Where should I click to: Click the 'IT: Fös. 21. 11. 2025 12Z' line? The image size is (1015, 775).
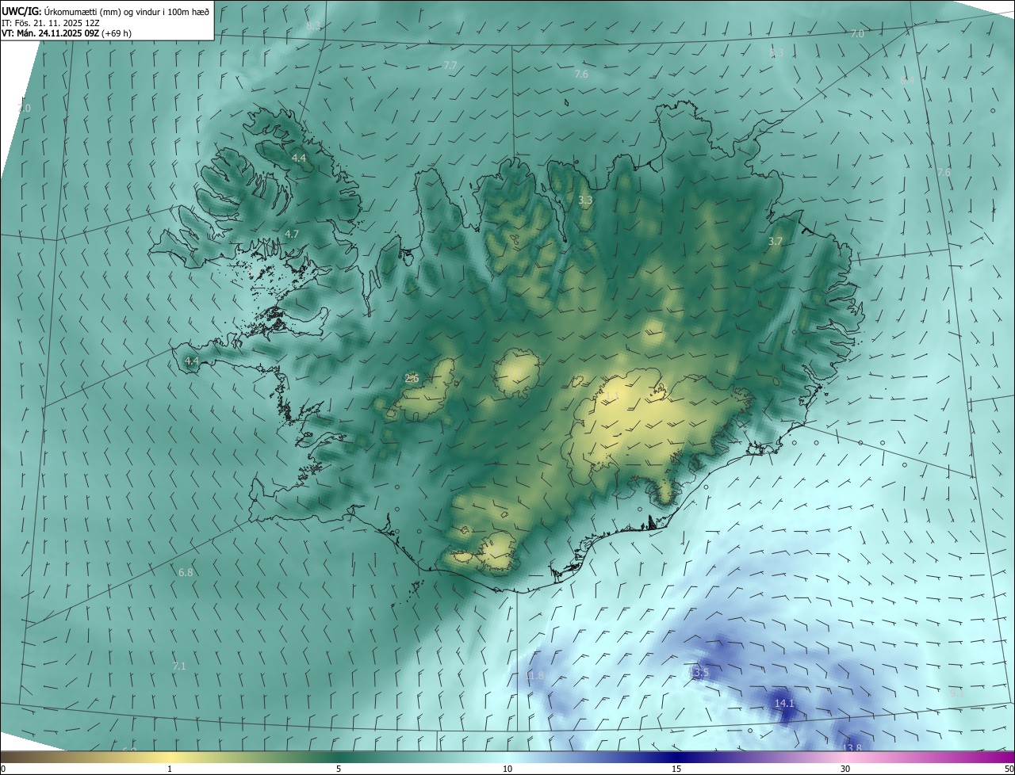coord(50,23)
